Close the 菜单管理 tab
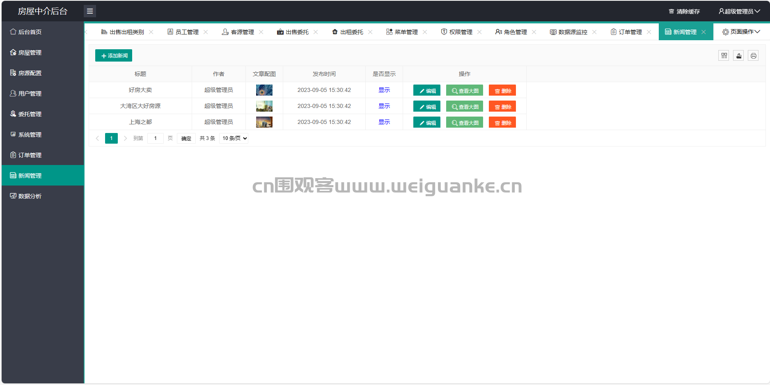 425,32
